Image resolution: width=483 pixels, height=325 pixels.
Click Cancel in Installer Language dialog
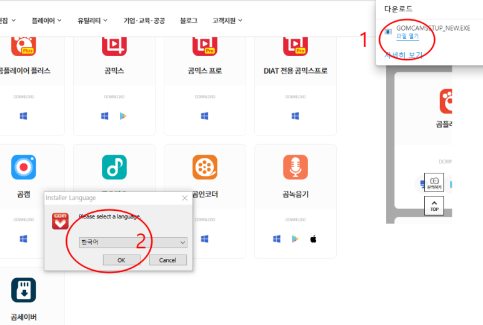[x=167, y=260]
